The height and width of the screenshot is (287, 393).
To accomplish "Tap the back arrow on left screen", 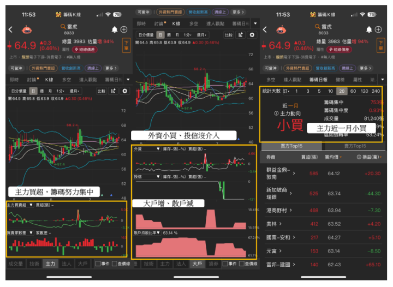I will [10, 29].
